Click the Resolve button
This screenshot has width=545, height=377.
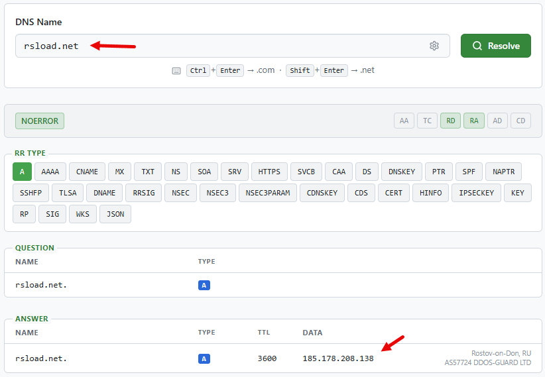pos(496,46)
